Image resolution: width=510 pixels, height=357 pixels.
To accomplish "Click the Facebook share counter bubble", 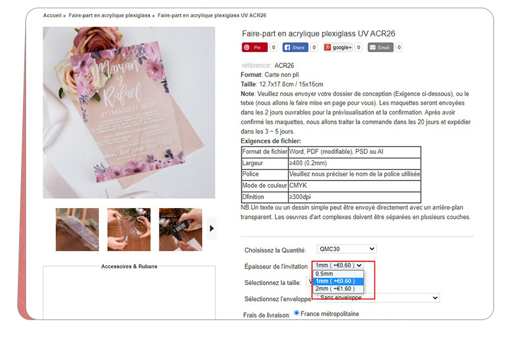I will tap(314, 47).
